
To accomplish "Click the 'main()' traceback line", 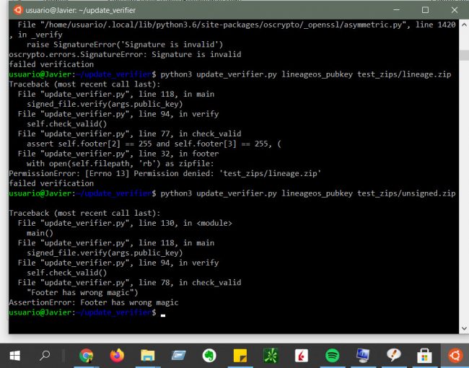I will click(40, 233).
